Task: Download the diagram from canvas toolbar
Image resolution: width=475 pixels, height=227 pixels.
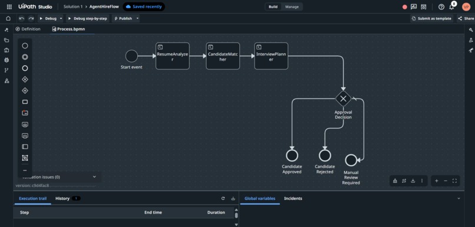Action: (x=413, y=181)
